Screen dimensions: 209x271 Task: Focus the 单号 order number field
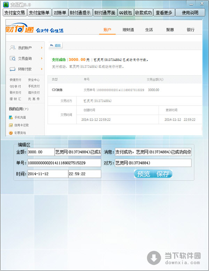point(64,163)
